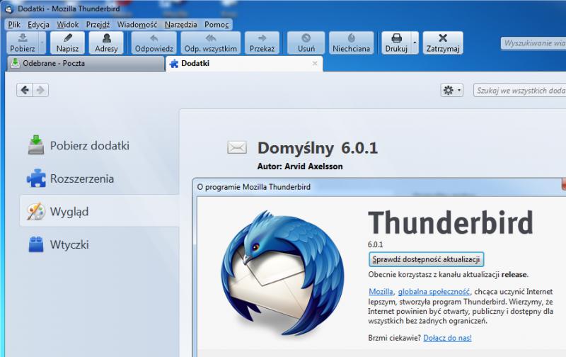
Task: Open the Narzędzia menu
Action: [x=181, y=25]
